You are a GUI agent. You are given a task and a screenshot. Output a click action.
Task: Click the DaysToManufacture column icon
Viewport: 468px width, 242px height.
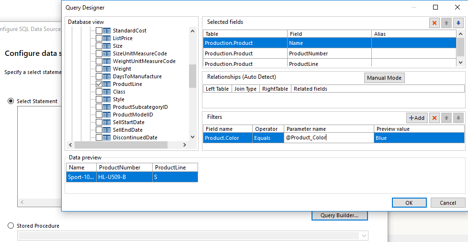[107, 76]
